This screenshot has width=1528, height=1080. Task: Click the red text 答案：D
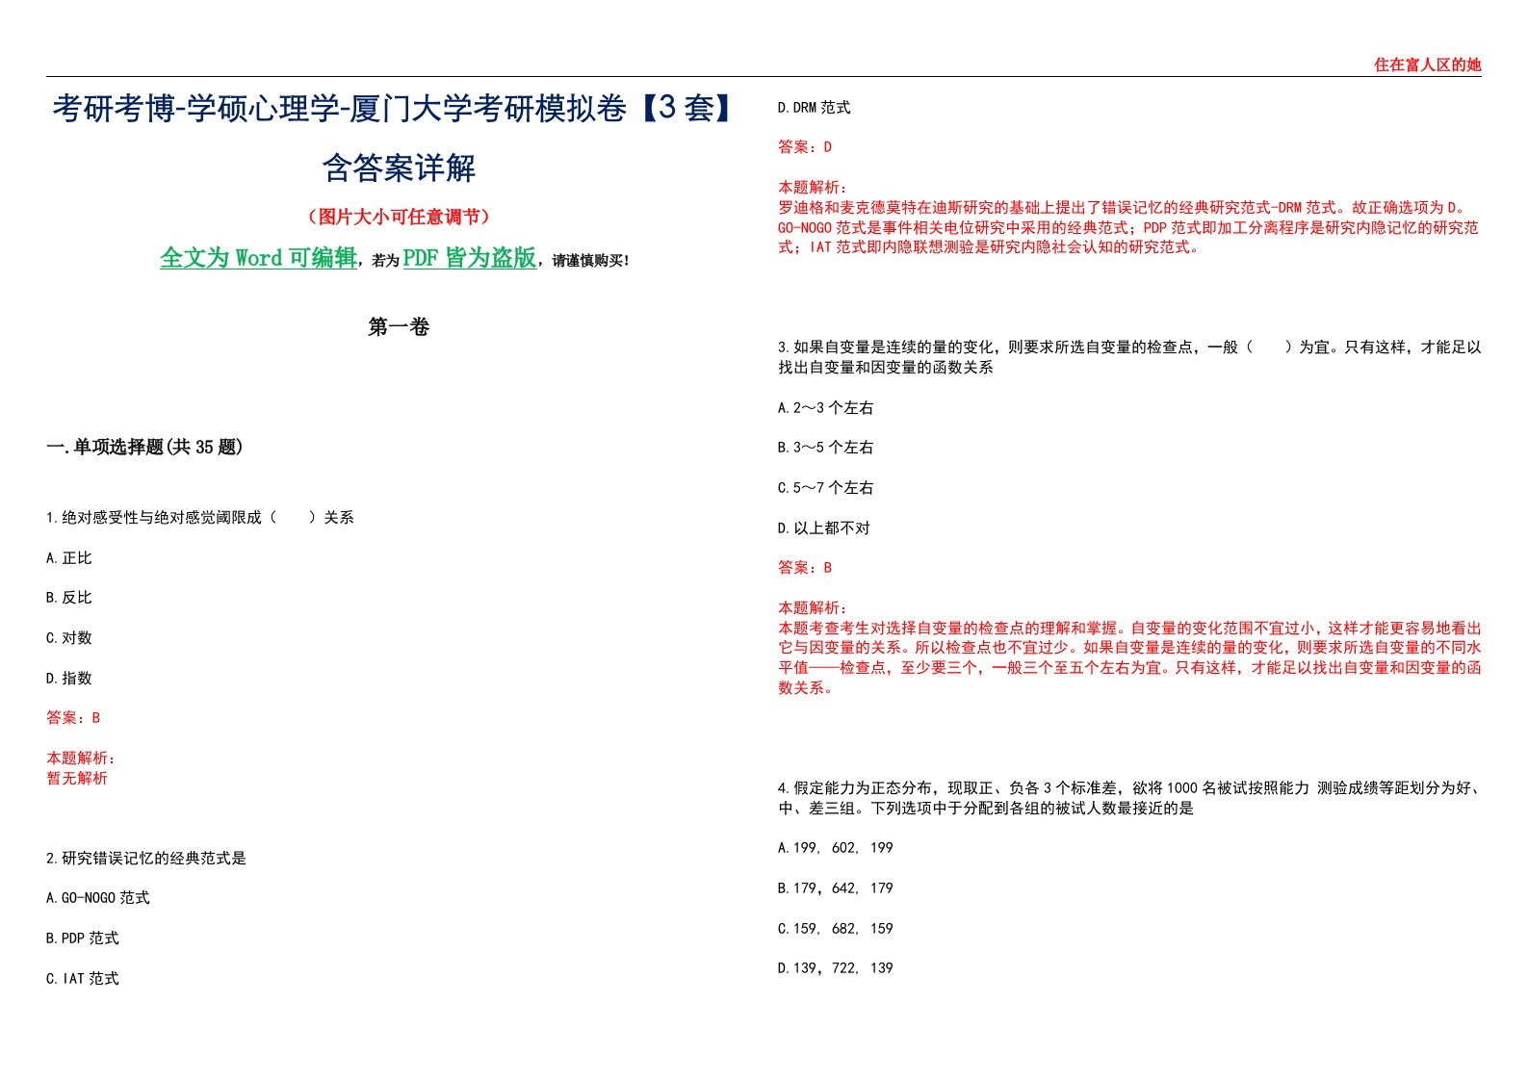click(x=805, y=147)
